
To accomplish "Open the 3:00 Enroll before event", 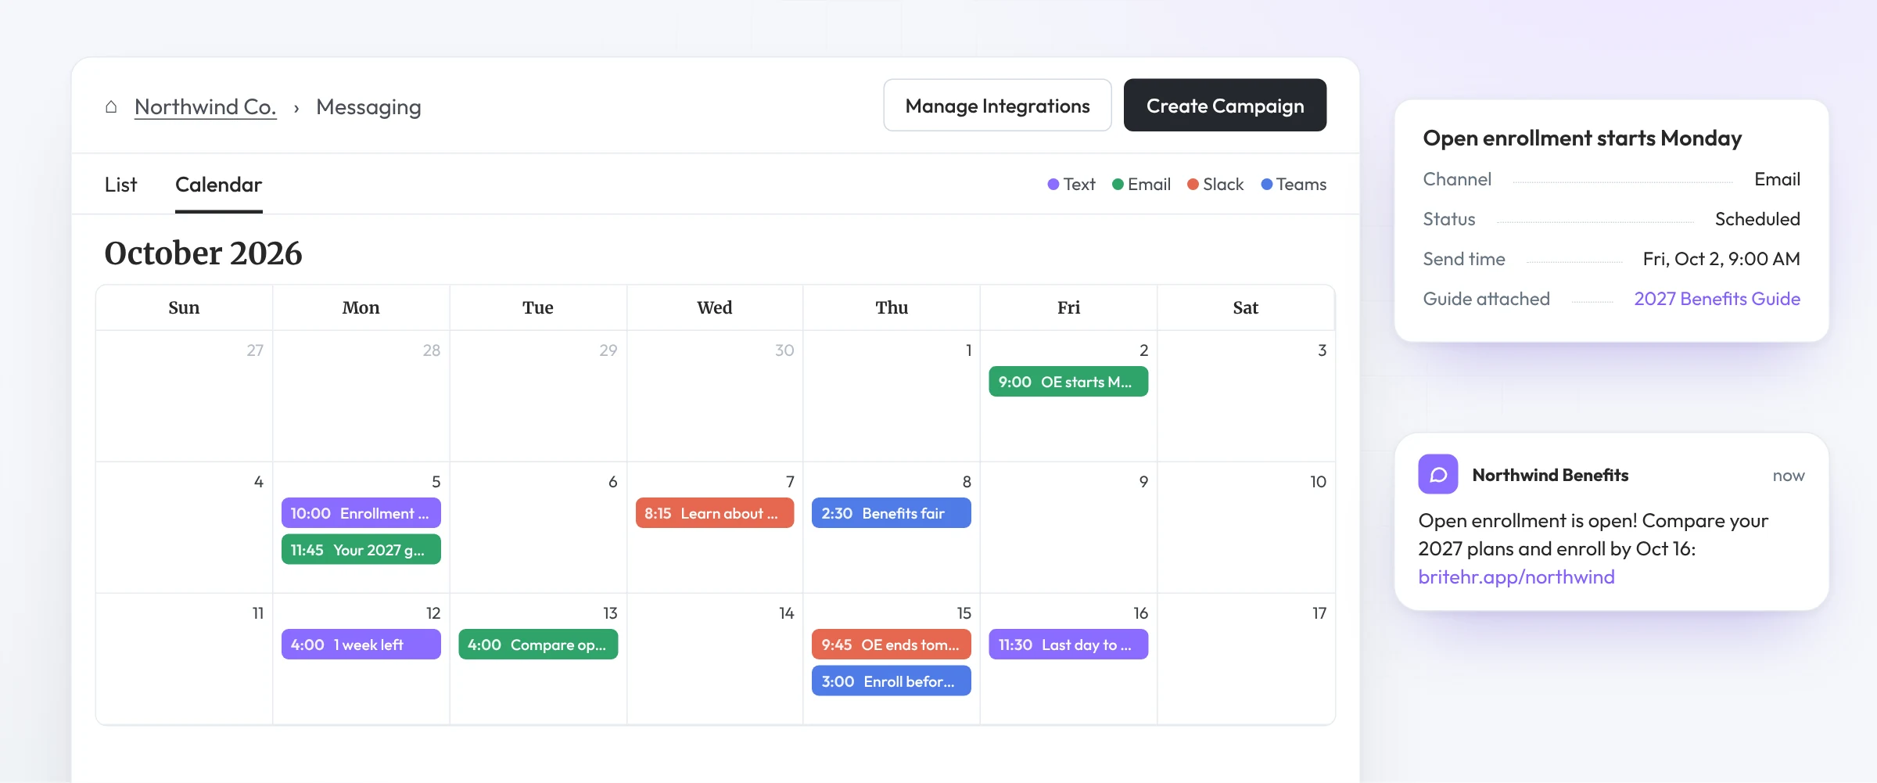I will point(892,681).
